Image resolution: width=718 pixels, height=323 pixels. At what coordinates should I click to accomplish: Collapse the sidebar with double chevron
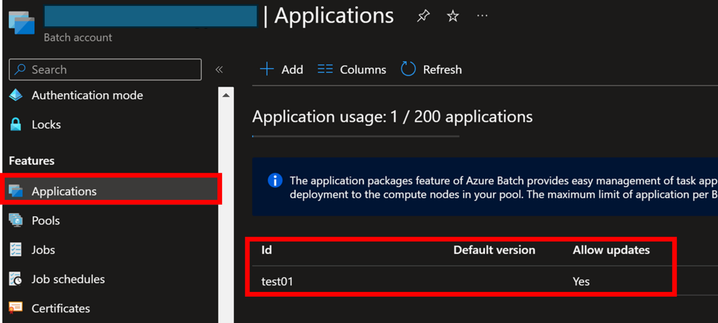click(219, 70)
